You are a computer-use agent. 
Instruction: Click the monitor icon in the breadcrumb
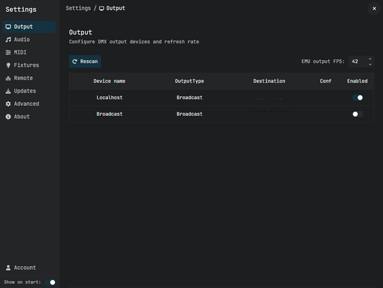(x=102, y=8)
